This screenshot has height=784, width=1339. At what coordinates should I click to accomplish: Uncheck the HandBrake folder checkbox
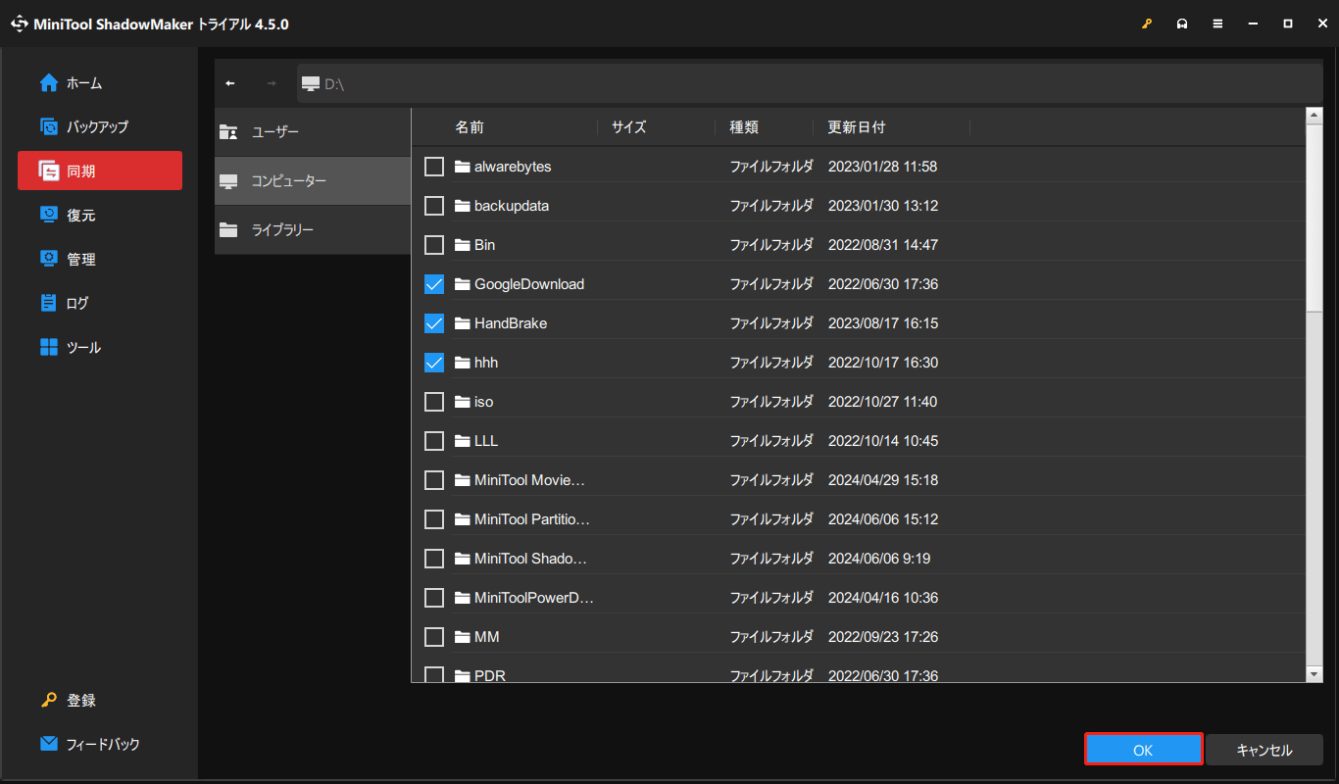pyautogui.click(x=434, y=323)
